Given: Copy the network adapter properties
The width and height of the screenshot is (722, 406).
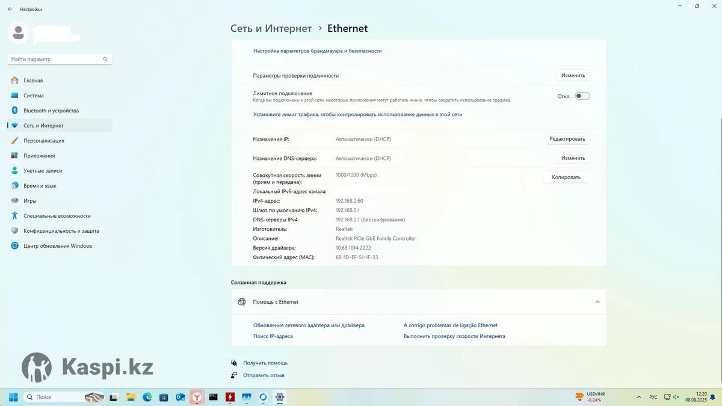Looking at the screenshot, I should coord(566,177).
